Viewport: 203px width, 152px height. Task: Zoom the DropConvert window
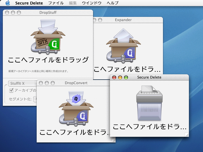point(53,83)
